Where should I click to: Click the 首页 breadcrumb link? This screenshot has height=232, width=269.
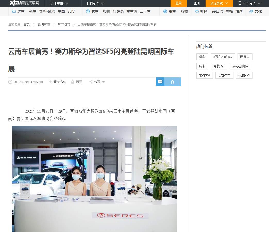(27, 25)
